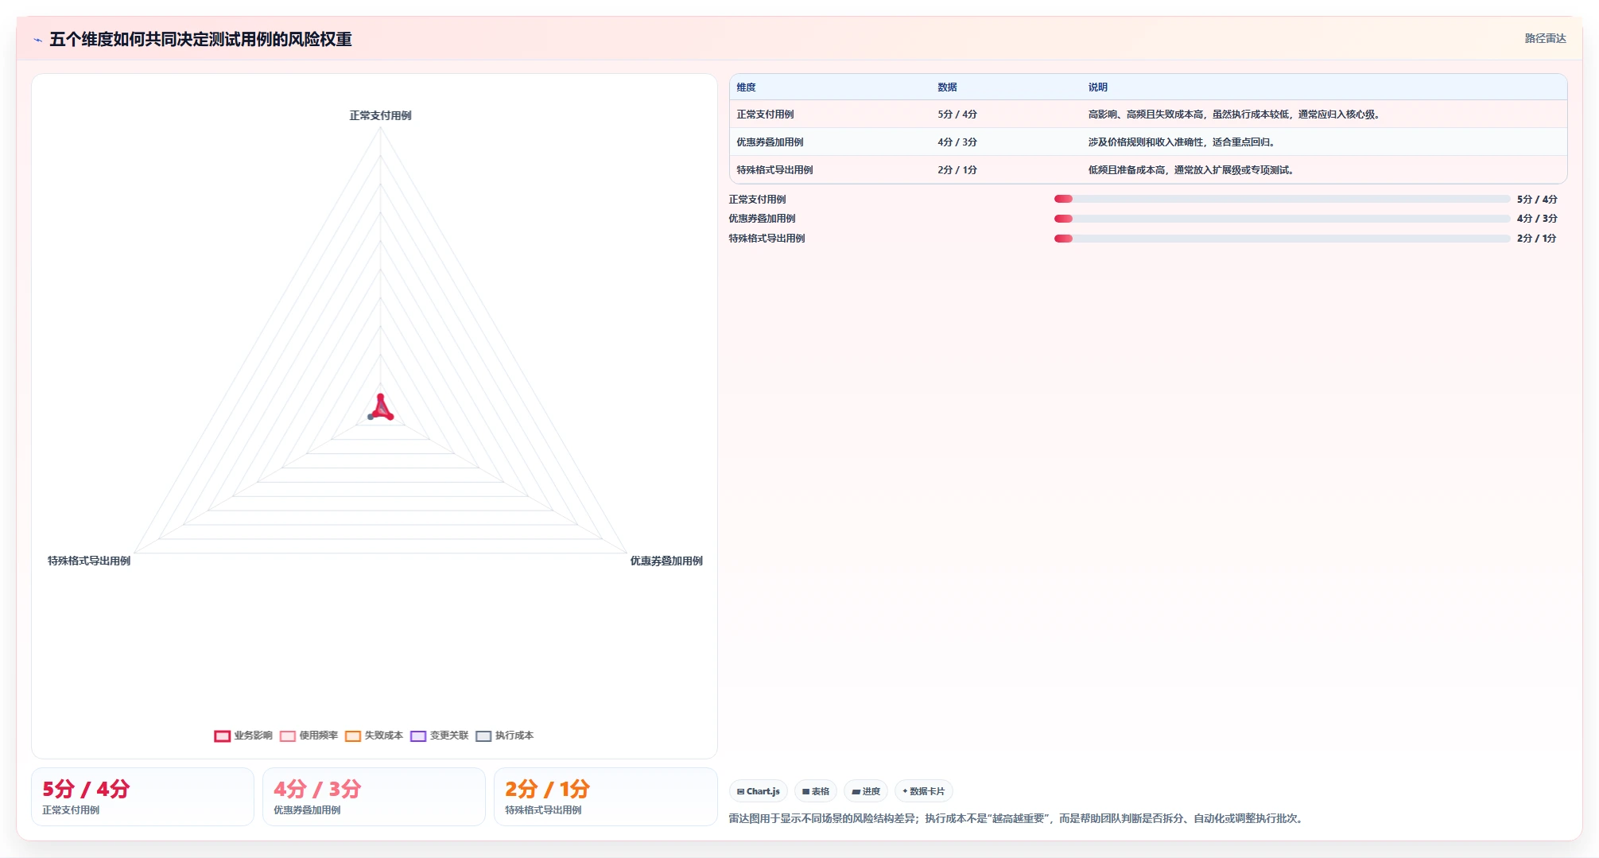Click the 特殊格式导出用例 label beside the progress bar
1599x858 pixels.
click(x=767, y=239)
